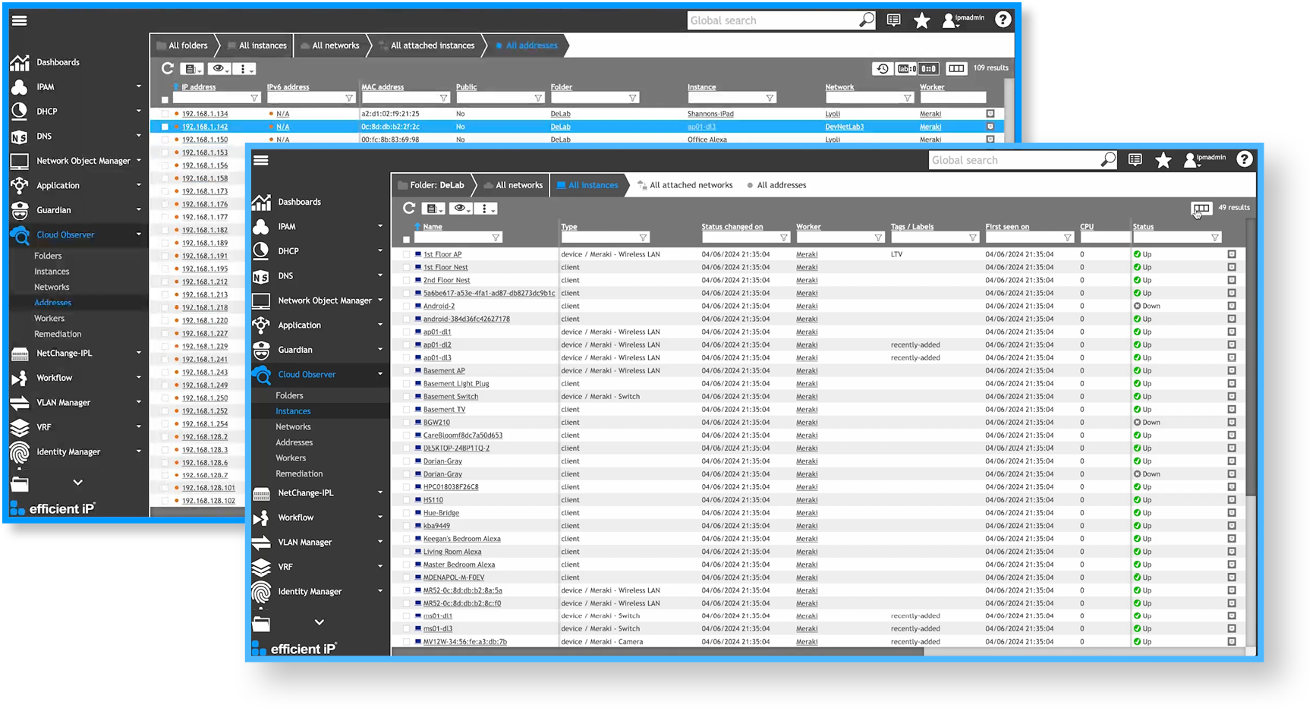Open the Type column filter dropdown
Screen dimensions: 1316x714
pyautogui.click(x=644, y=237)
